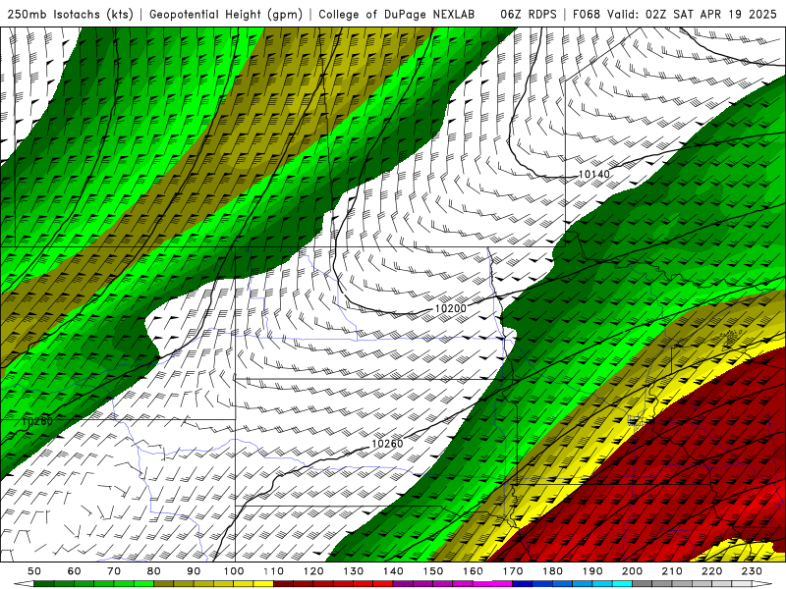Screen dimensions: 786x589
Task: Click the 180 value on the color scale
Action: click(552, 571)
